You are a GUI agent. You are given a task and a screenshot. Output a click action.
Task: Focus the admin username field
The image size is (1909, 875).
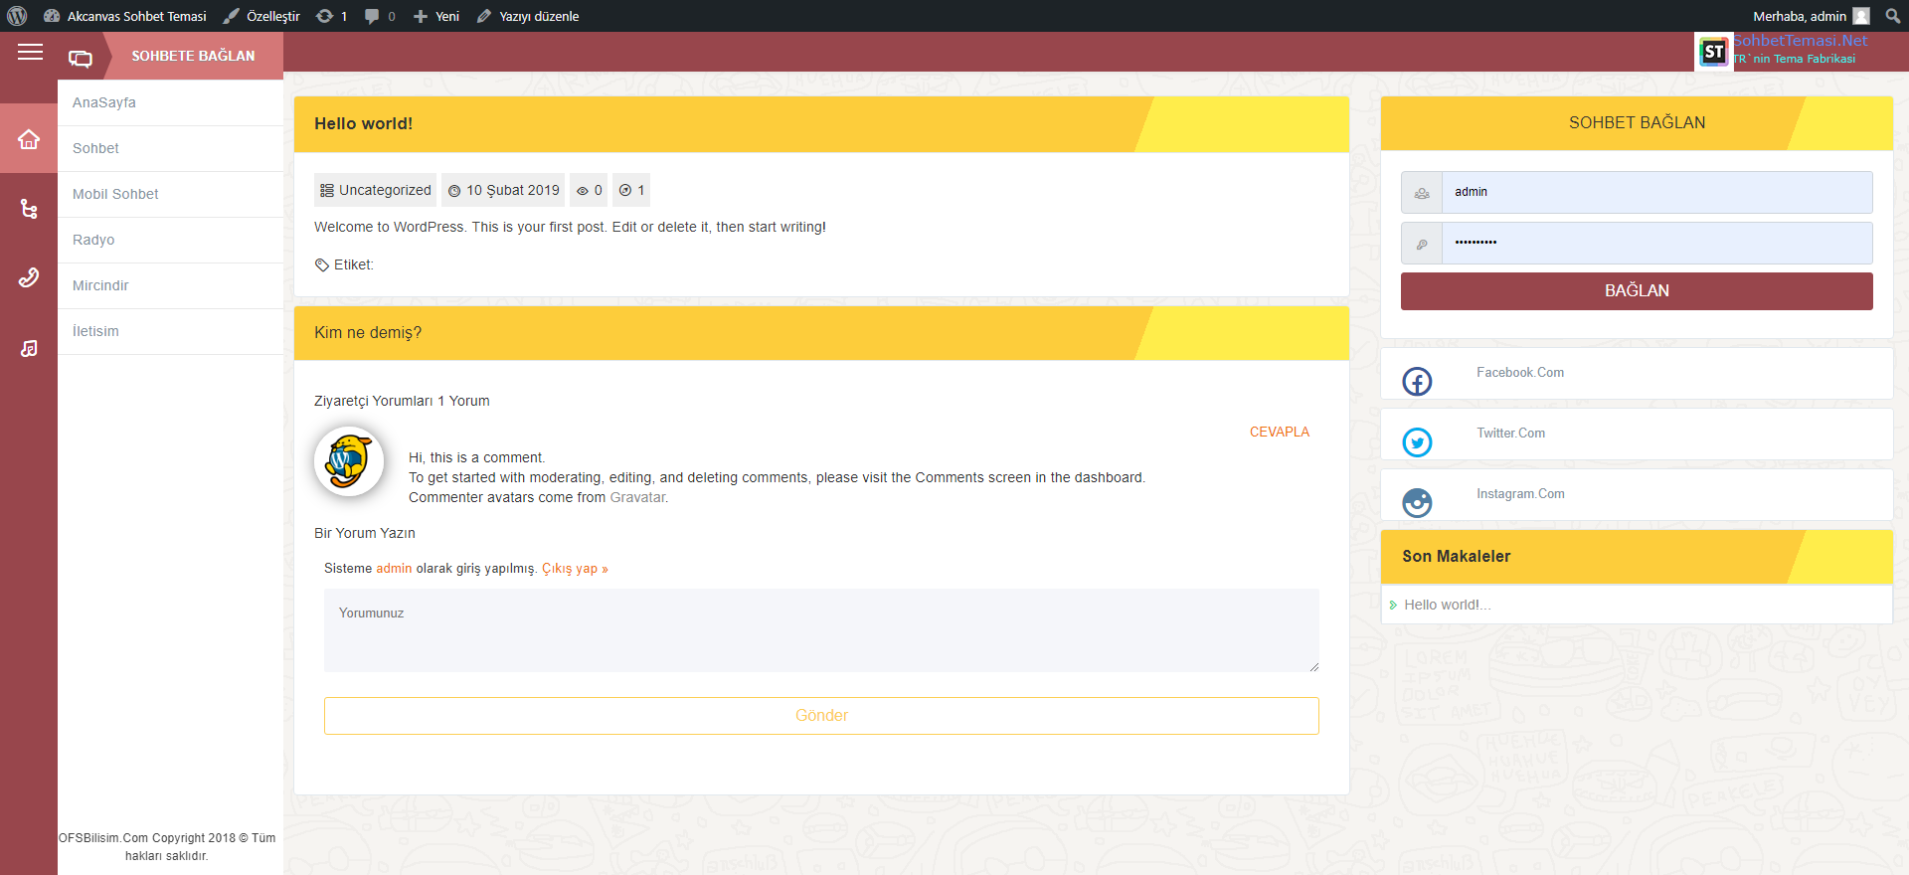coord(1656,192)
